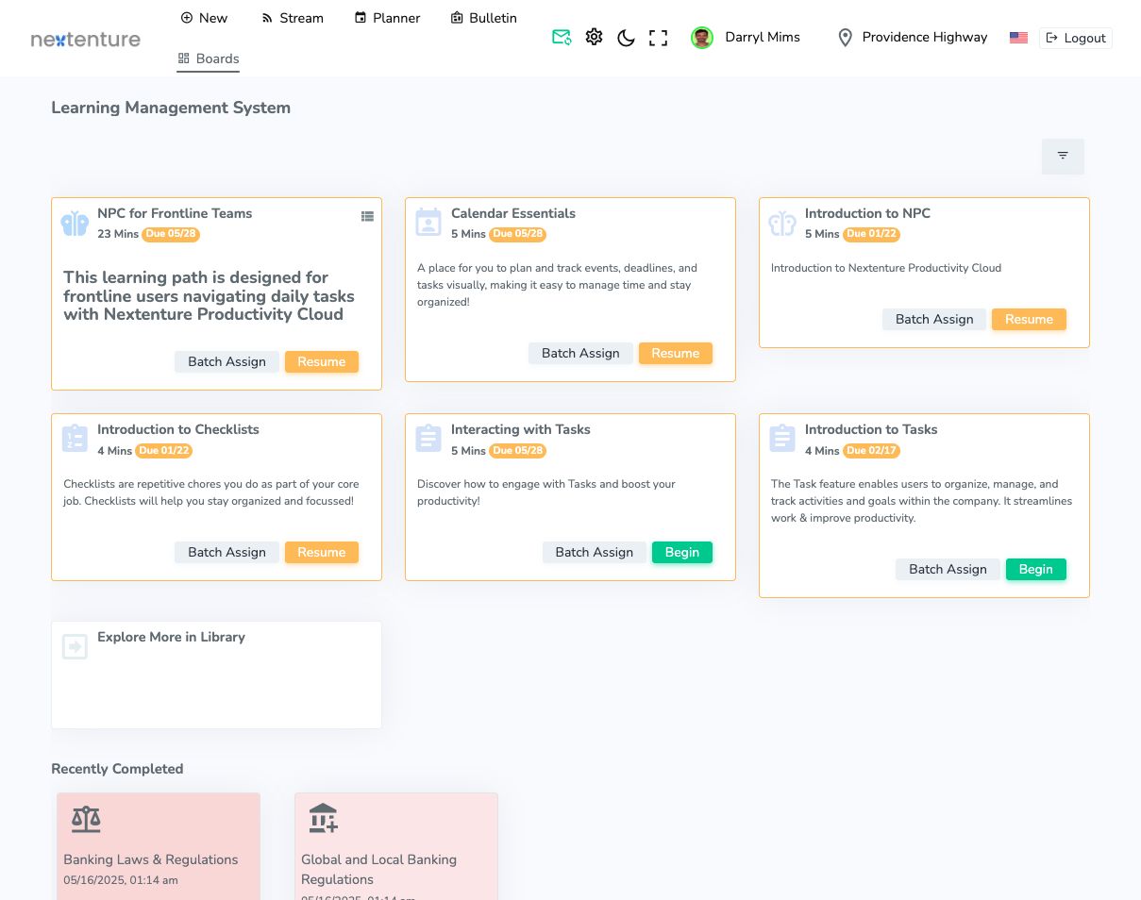The image size is (1141, 900).
Task: Open the filter icon button
Action: pos(1063,156)
